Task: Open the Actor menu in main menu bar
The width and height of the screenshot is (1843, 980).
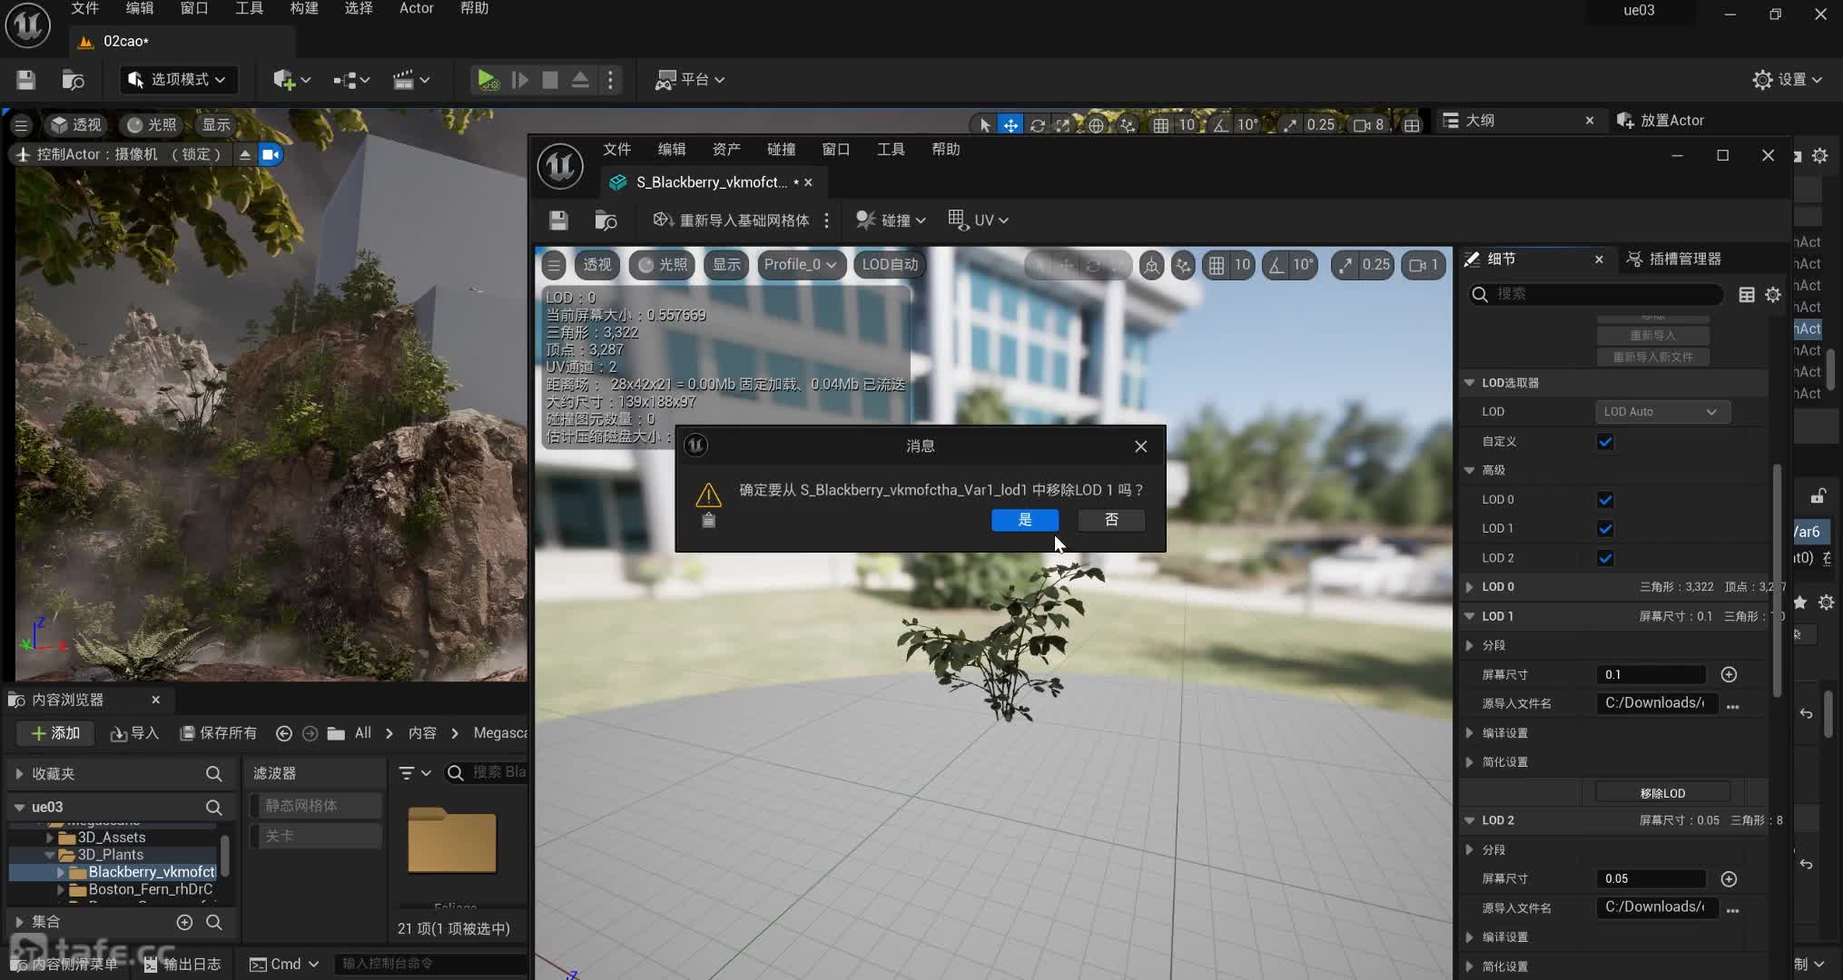Action: (417, 8)
